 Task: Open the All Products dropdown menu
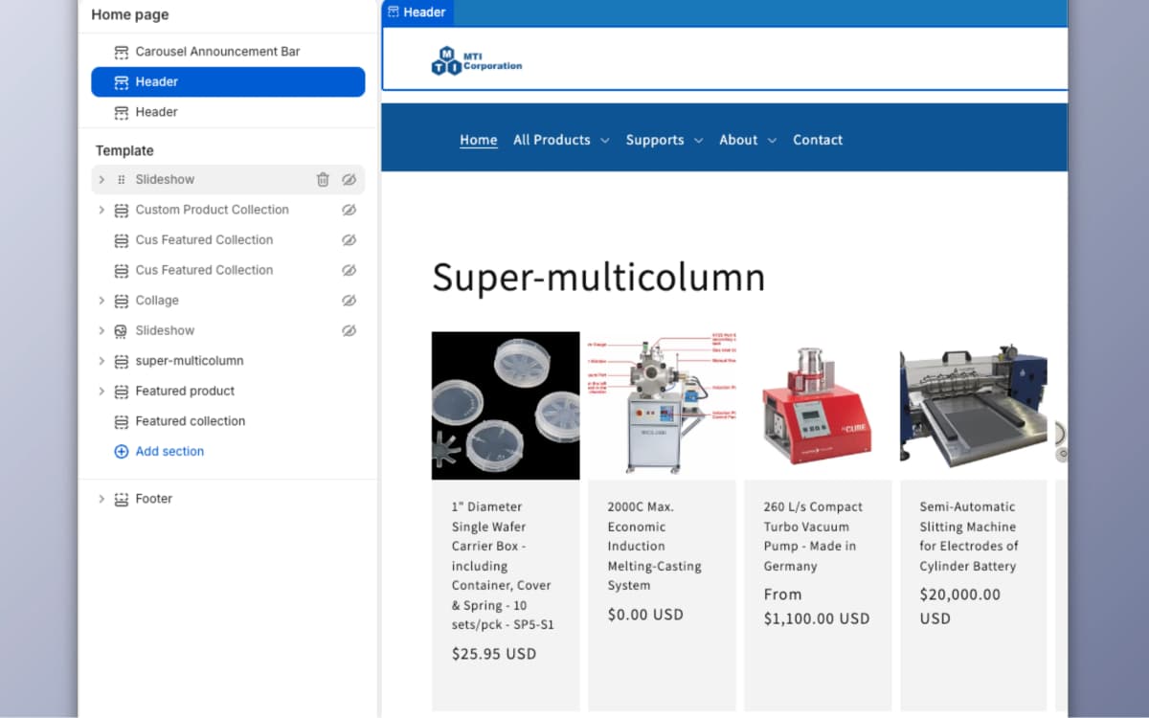pos(561,140)
